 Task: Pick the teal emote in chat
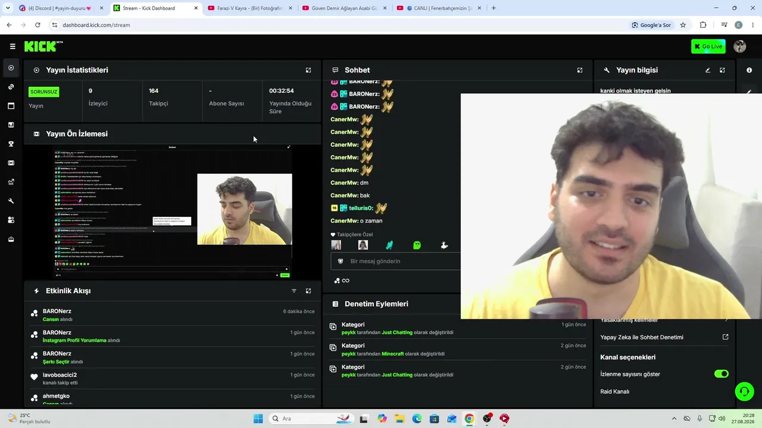[x=389, y=245]
